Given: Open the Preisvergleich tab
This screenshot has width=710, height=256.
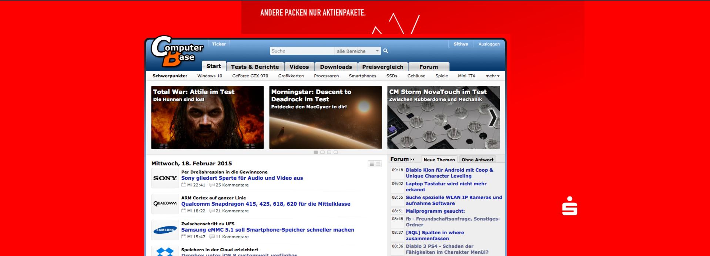Looking at the screenshot, I should coord(383,67).
